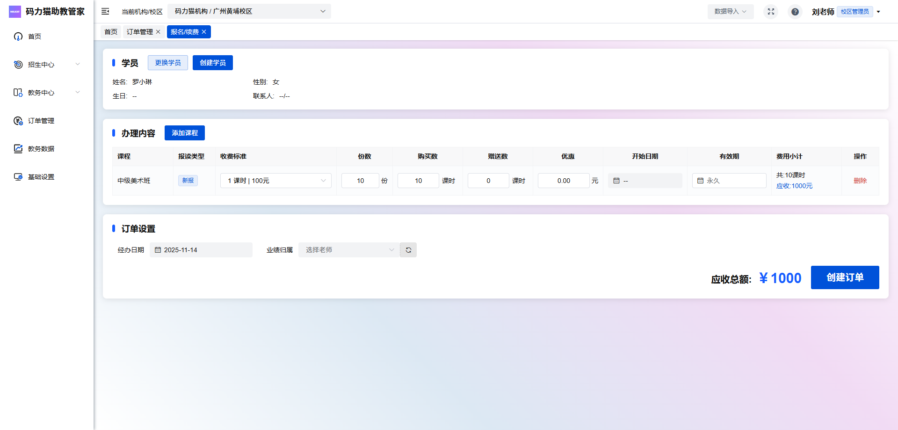This screenshot has height=430, width=898.
Task: Open help via the question mark icon
Action: (795, 12)
